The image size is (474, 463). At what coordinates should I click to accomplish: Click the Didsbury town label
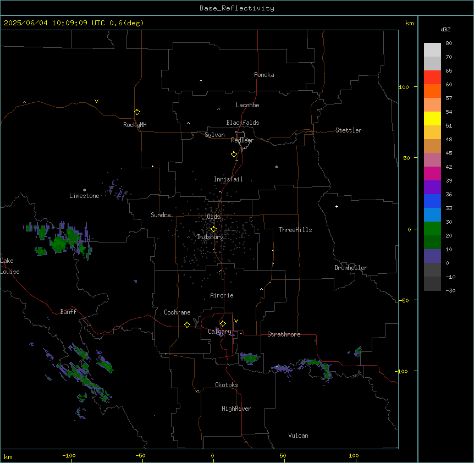211,237
